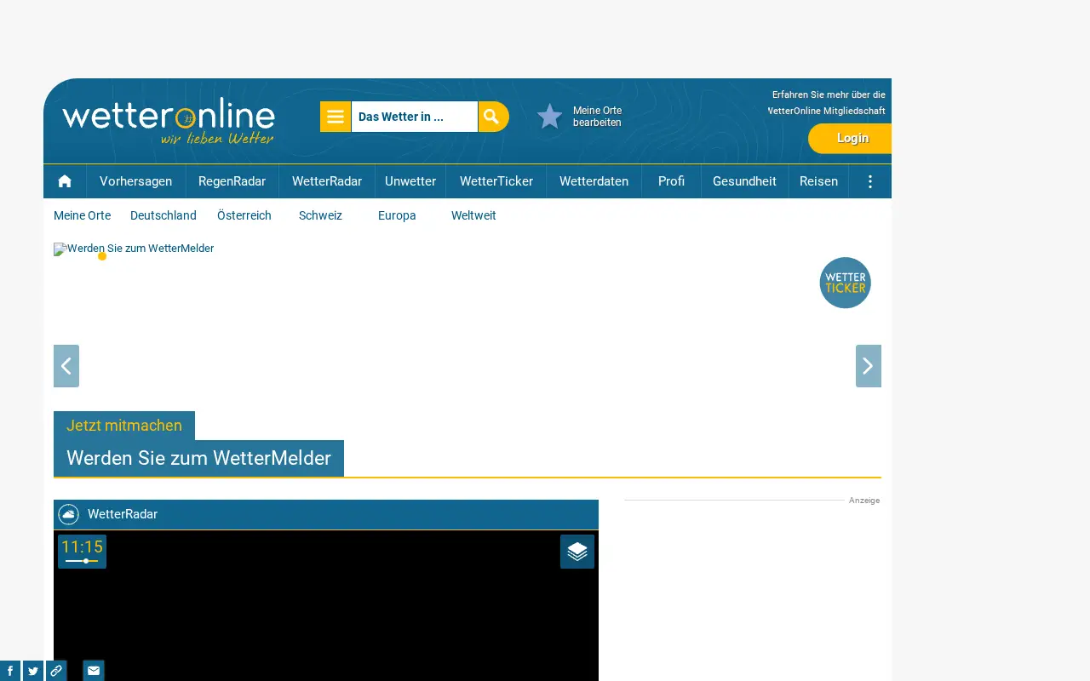Viewport: 1090px width, 681px height.
Task: Share on Twitter
Action: 33,671
